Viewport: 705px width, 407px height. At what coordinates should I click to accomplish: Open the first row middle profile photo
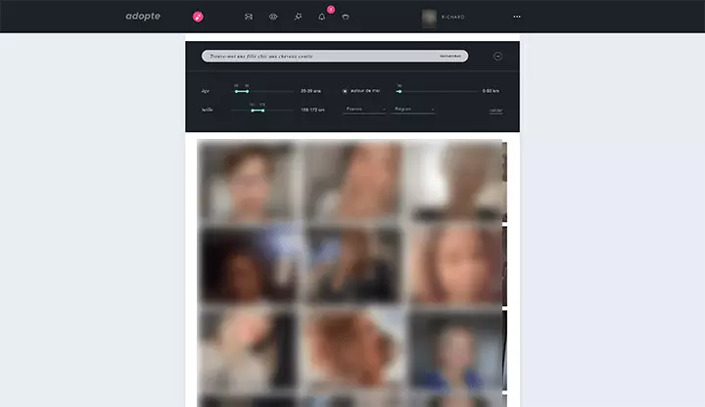(352, 181)
